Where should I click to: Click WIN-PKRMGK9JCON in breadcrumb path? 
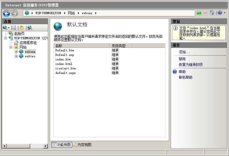[48, 13]
